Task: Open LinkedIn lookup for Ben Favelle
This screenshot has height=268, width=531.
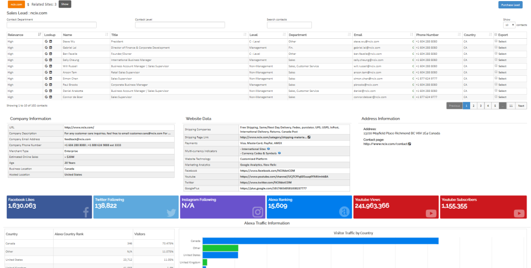Action: click(x=50, y=54)
